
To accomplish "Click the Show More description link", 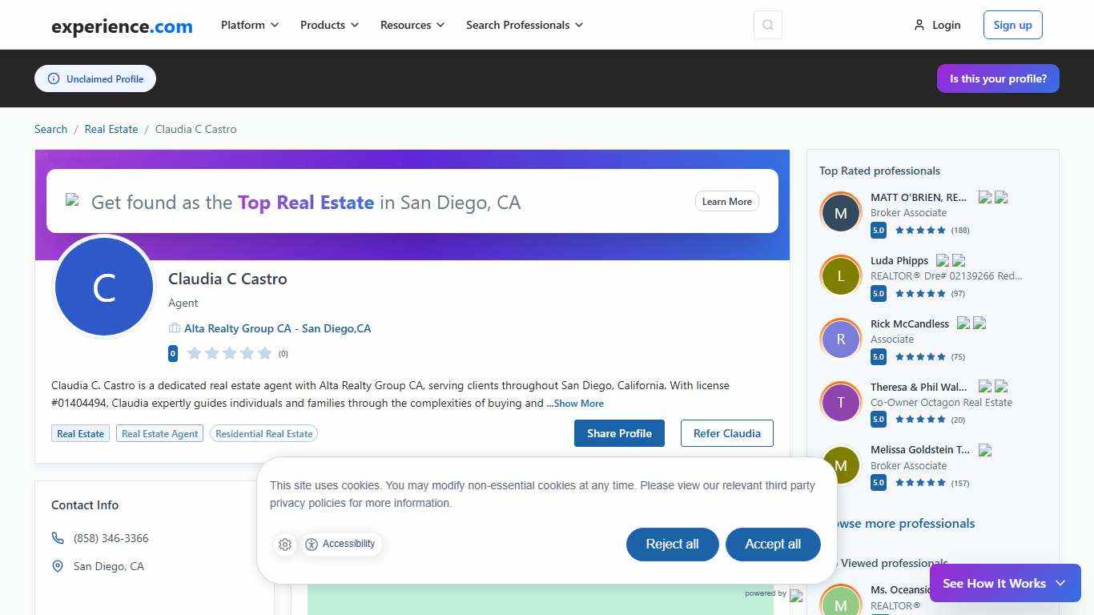I will point(578,403).
